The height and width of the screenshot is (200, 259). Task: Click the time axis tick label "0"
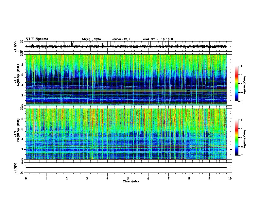[26, 178]
